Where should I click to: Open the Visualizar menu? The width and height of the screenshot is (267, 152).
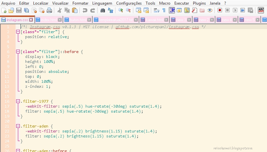60,3
